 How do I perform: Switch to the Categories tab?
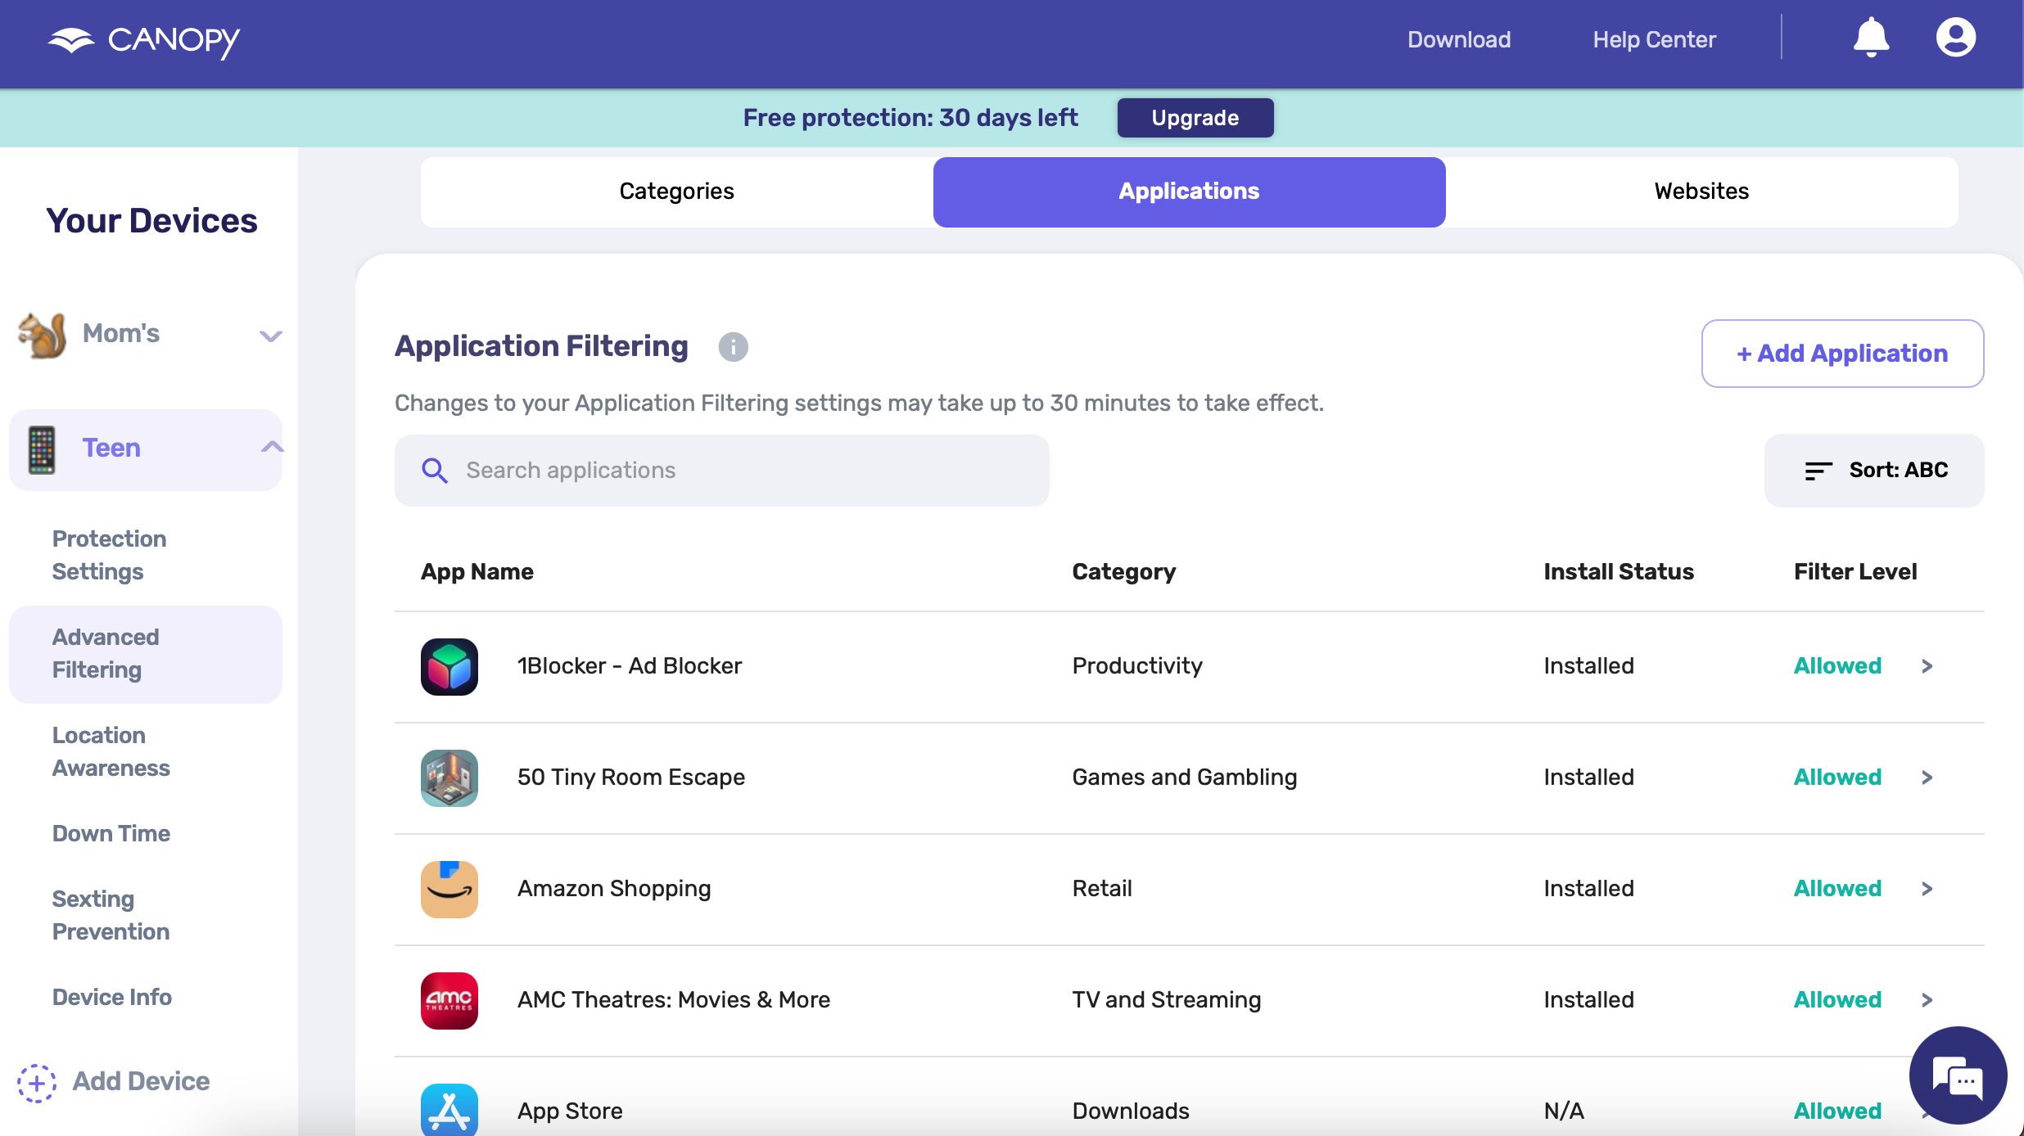[676, 192]
